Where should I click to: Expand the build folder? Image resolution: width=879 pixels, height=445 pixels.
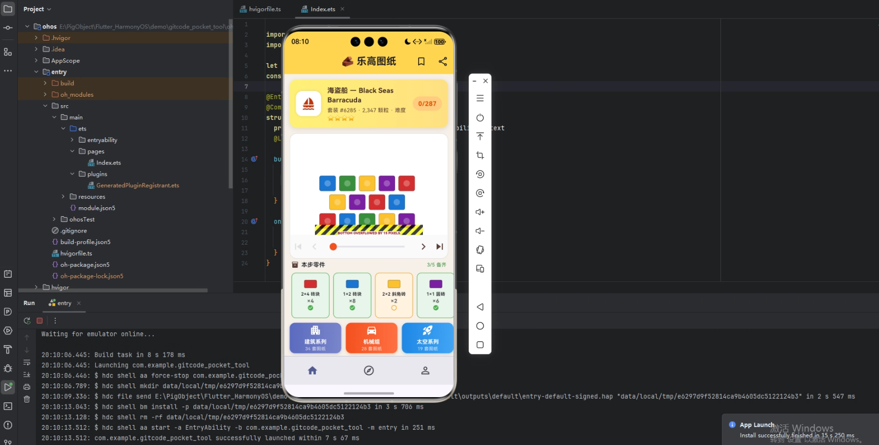click(x=45, y=83)
